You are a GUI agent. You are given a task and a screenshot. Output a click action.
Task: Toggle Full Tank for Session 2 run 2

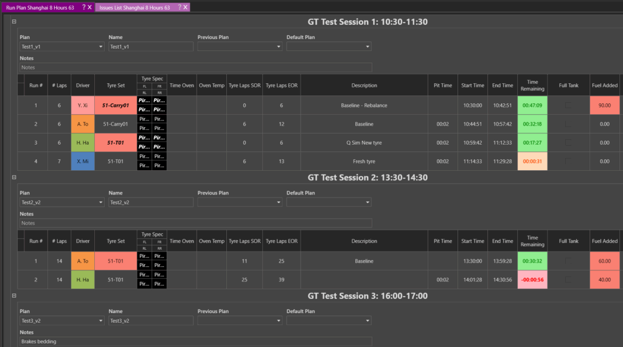click(x=568, y=280)
